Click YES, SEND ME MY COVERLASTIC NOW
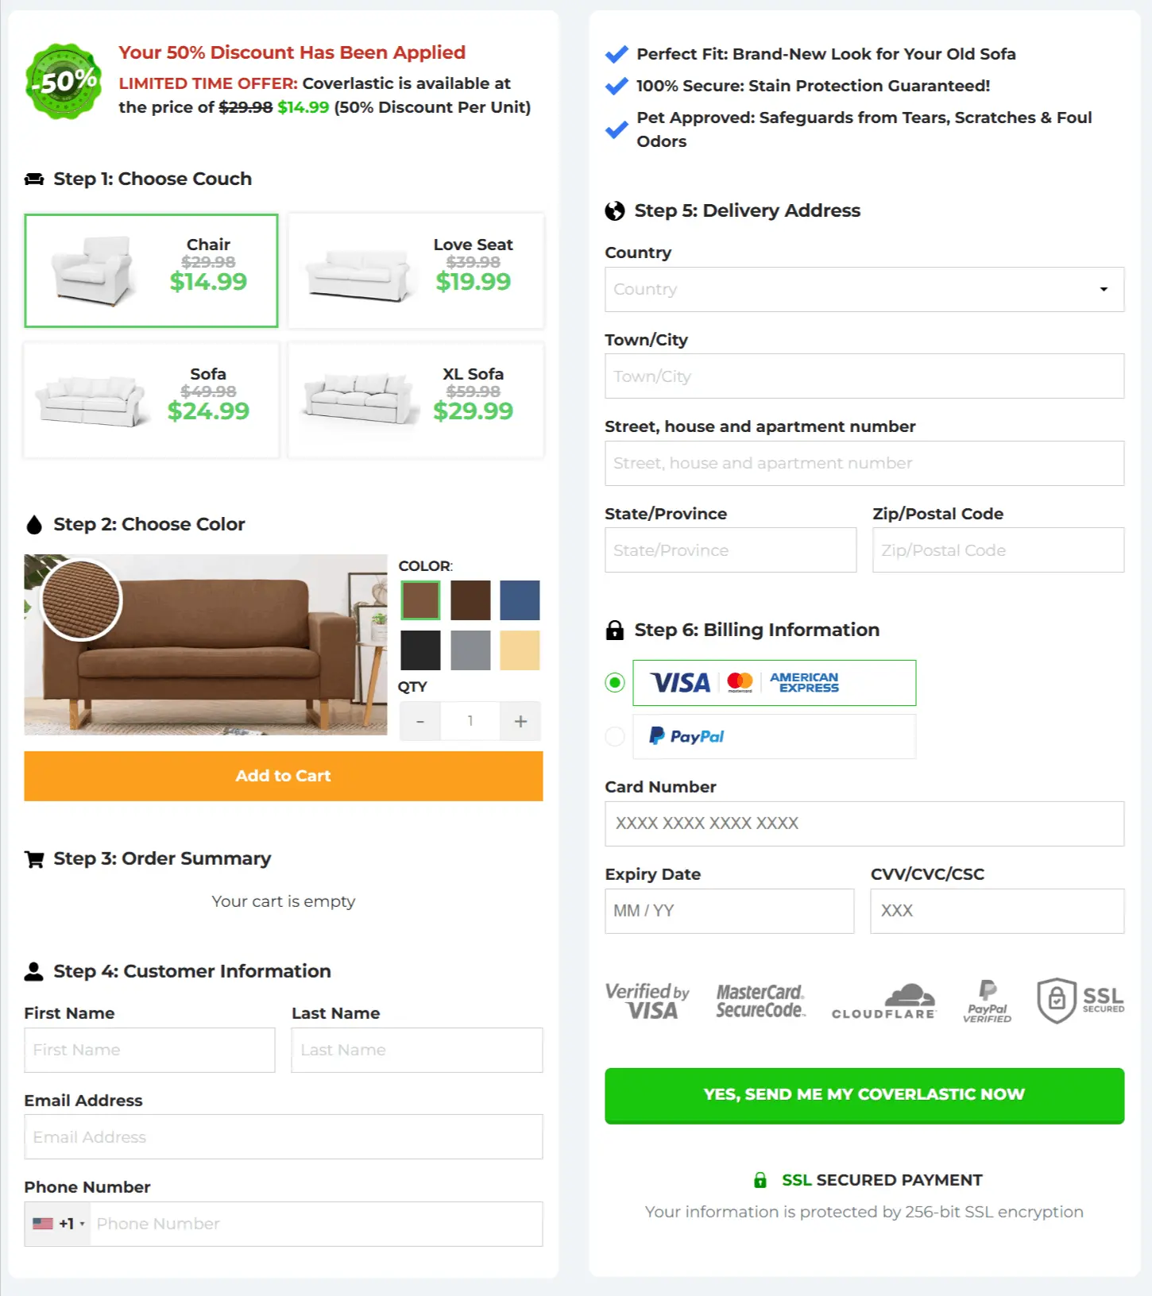1152x1296 pixels. [864, 1095]
